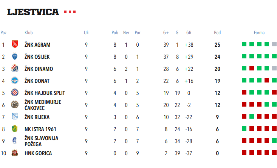Screen dimensions: 277x168
Task: Click the ŽNK Međimurje Čakovec crest
Action: [15, 105]
